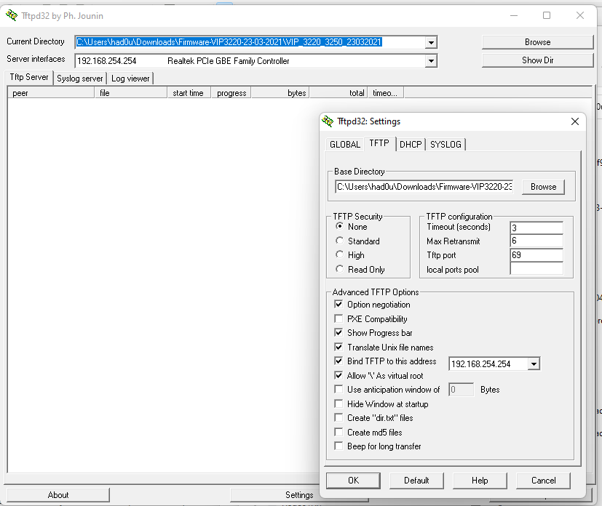Click the Current Directory path field
602x506 pixels.
tap(250, 42)
